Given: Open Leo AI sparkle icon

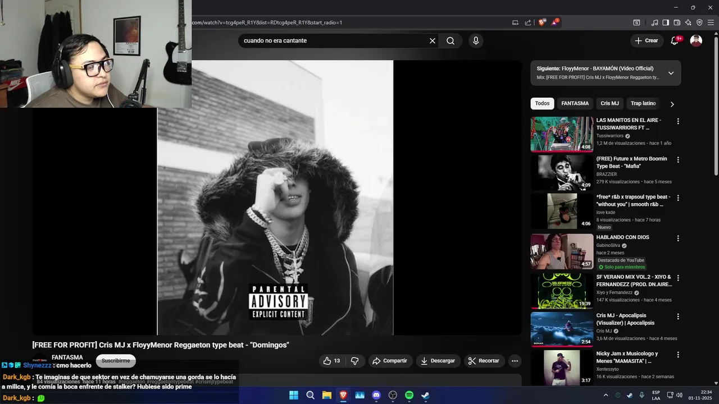Looking at the screenshot, I should click(x=688, y=22).
